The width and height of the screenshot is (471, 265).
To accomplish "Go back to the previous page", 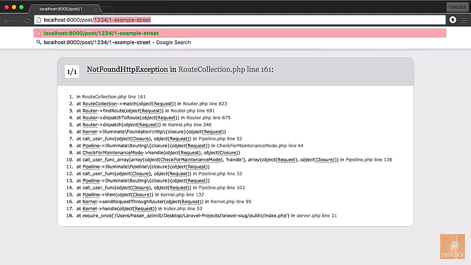I will click(6, 20).
